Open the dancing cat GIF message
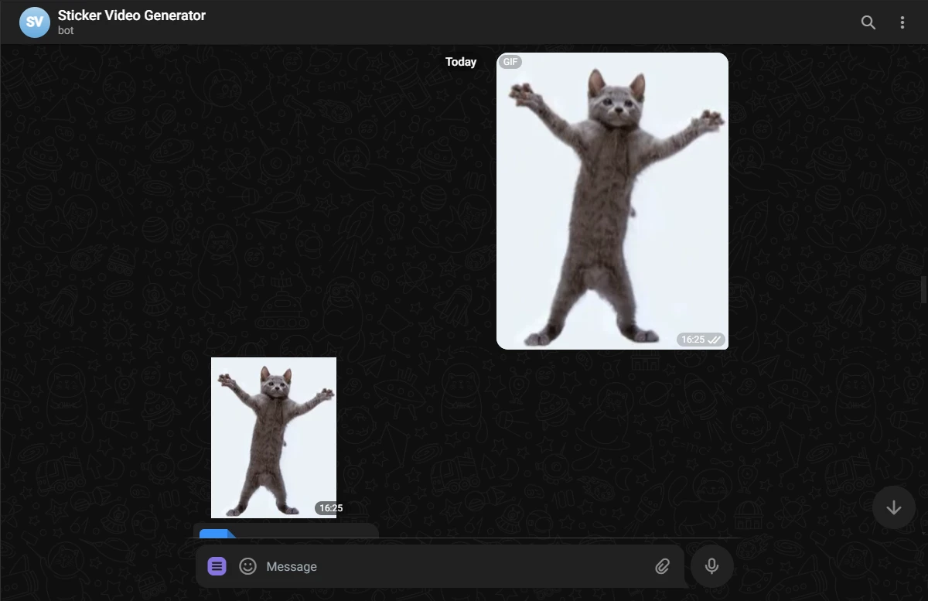Screen dimensions: 928x601 pos(612,200)
